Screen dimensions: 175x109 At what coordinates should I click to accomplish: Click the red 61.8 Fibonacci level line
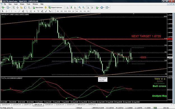[x=84, y=39]
